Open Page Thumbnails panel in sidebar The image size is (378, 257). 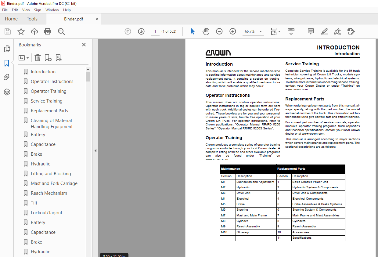(7, 49)
